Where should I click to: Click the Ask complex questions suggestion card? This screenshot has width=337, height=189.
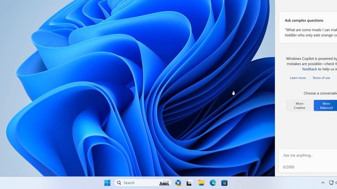[x=308, y=28]
